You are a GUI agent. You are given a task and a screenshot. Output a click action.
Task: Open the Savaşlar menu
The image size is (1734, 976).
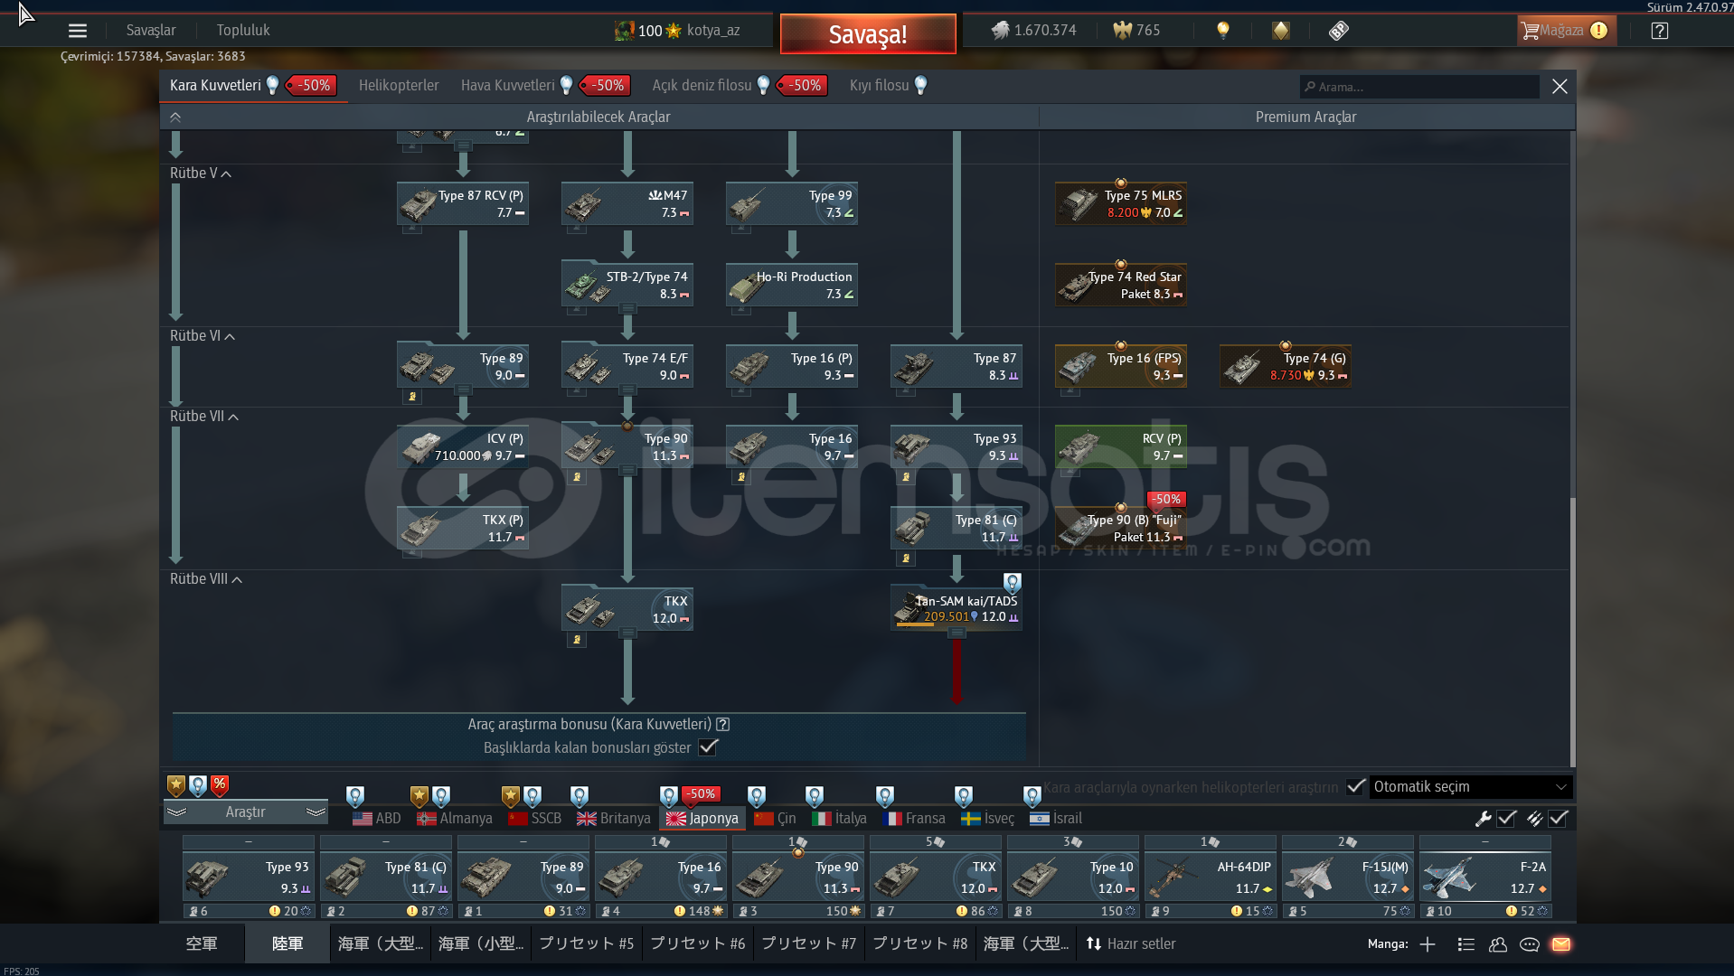pyautogui.click(x=151, y=31)
